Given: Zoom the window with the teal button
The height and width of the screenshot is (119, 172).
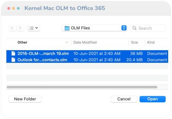Looking at the screenshot, I should pyautogui.click(x=18, y=8).
